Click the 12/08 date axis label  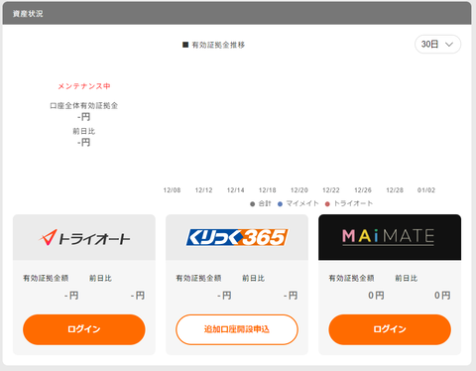[x=172, y=190]
